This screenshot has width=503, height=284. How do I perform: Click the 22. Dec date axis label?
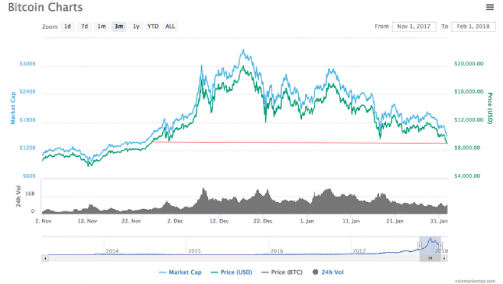point(263,221)
